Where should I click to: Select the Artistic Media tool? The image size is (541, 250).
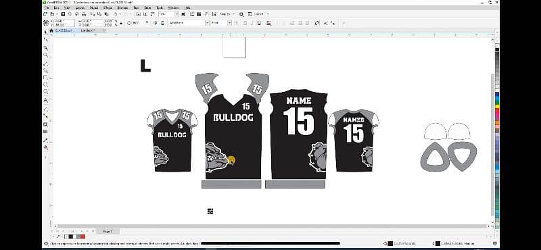click(45, 70)
